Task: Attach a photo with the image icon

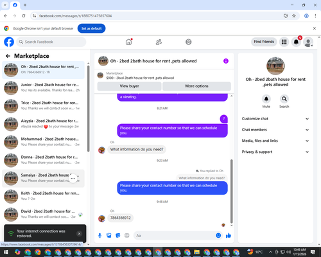Action: pos(109,236)
